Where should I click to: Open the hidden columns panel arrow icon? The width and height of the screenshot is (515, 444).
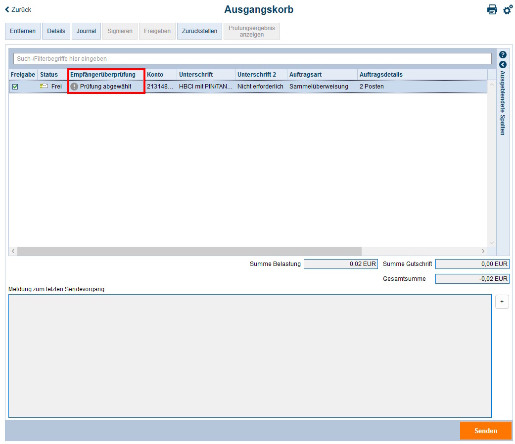click(503, 64)
